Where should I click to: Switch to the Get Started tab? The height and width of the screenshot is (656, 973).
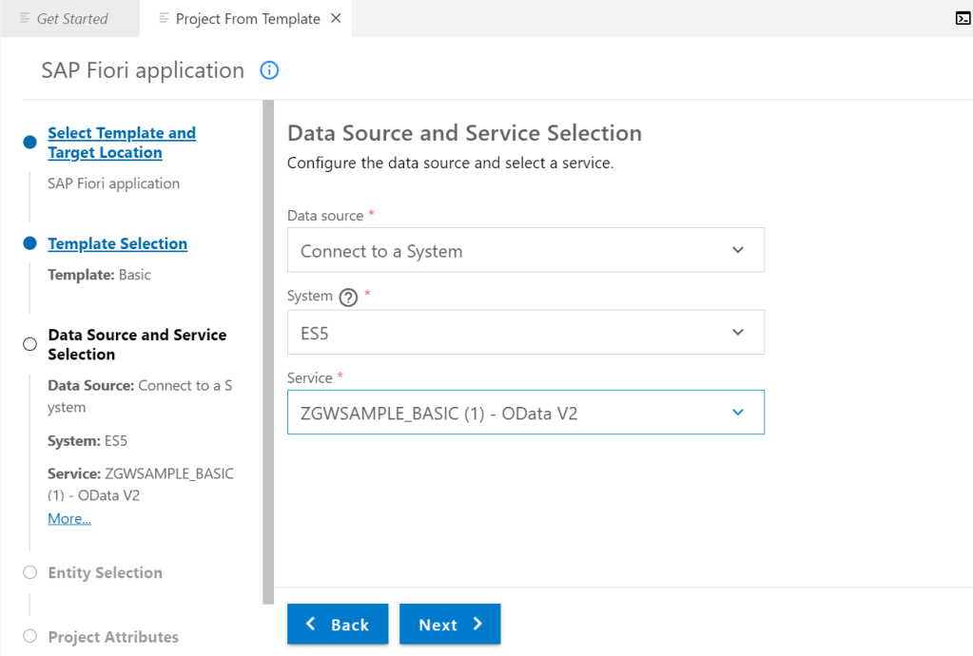pos(71,19)
